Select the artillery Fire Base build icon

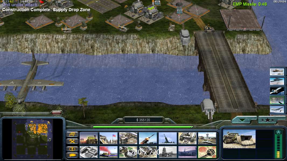[168, 138]
